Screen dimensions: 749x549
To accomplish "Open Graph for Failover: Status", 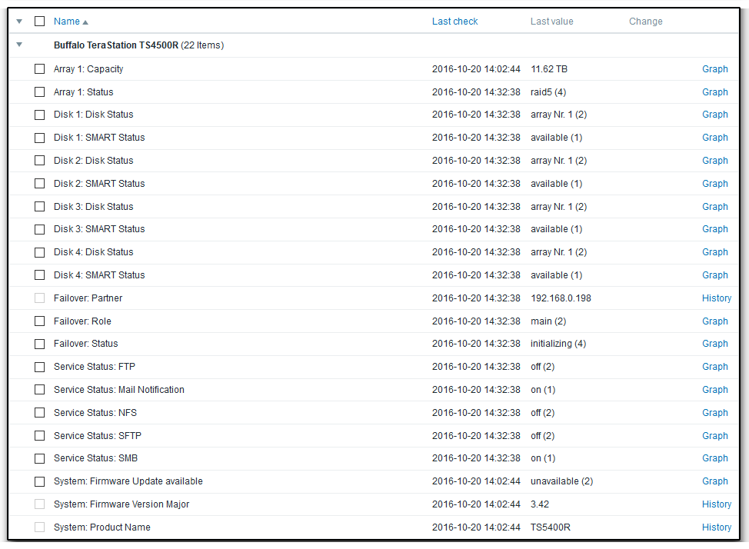I will click(714, 344).
